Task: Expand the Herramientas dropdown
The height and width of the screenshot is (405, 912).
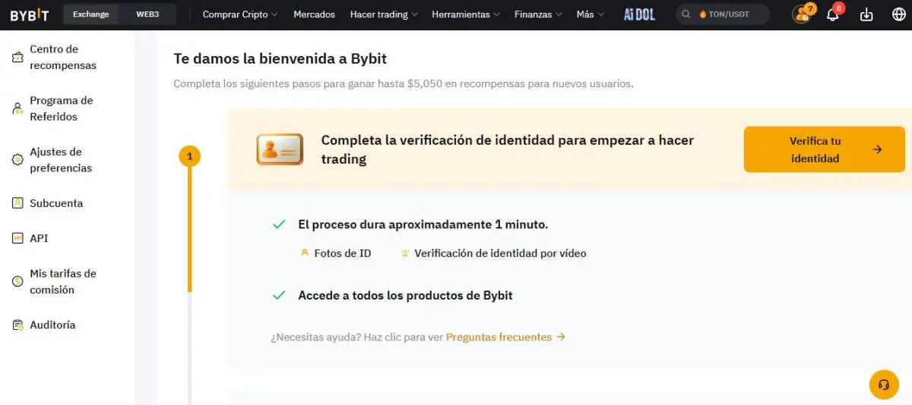Action: coord(466,14)
